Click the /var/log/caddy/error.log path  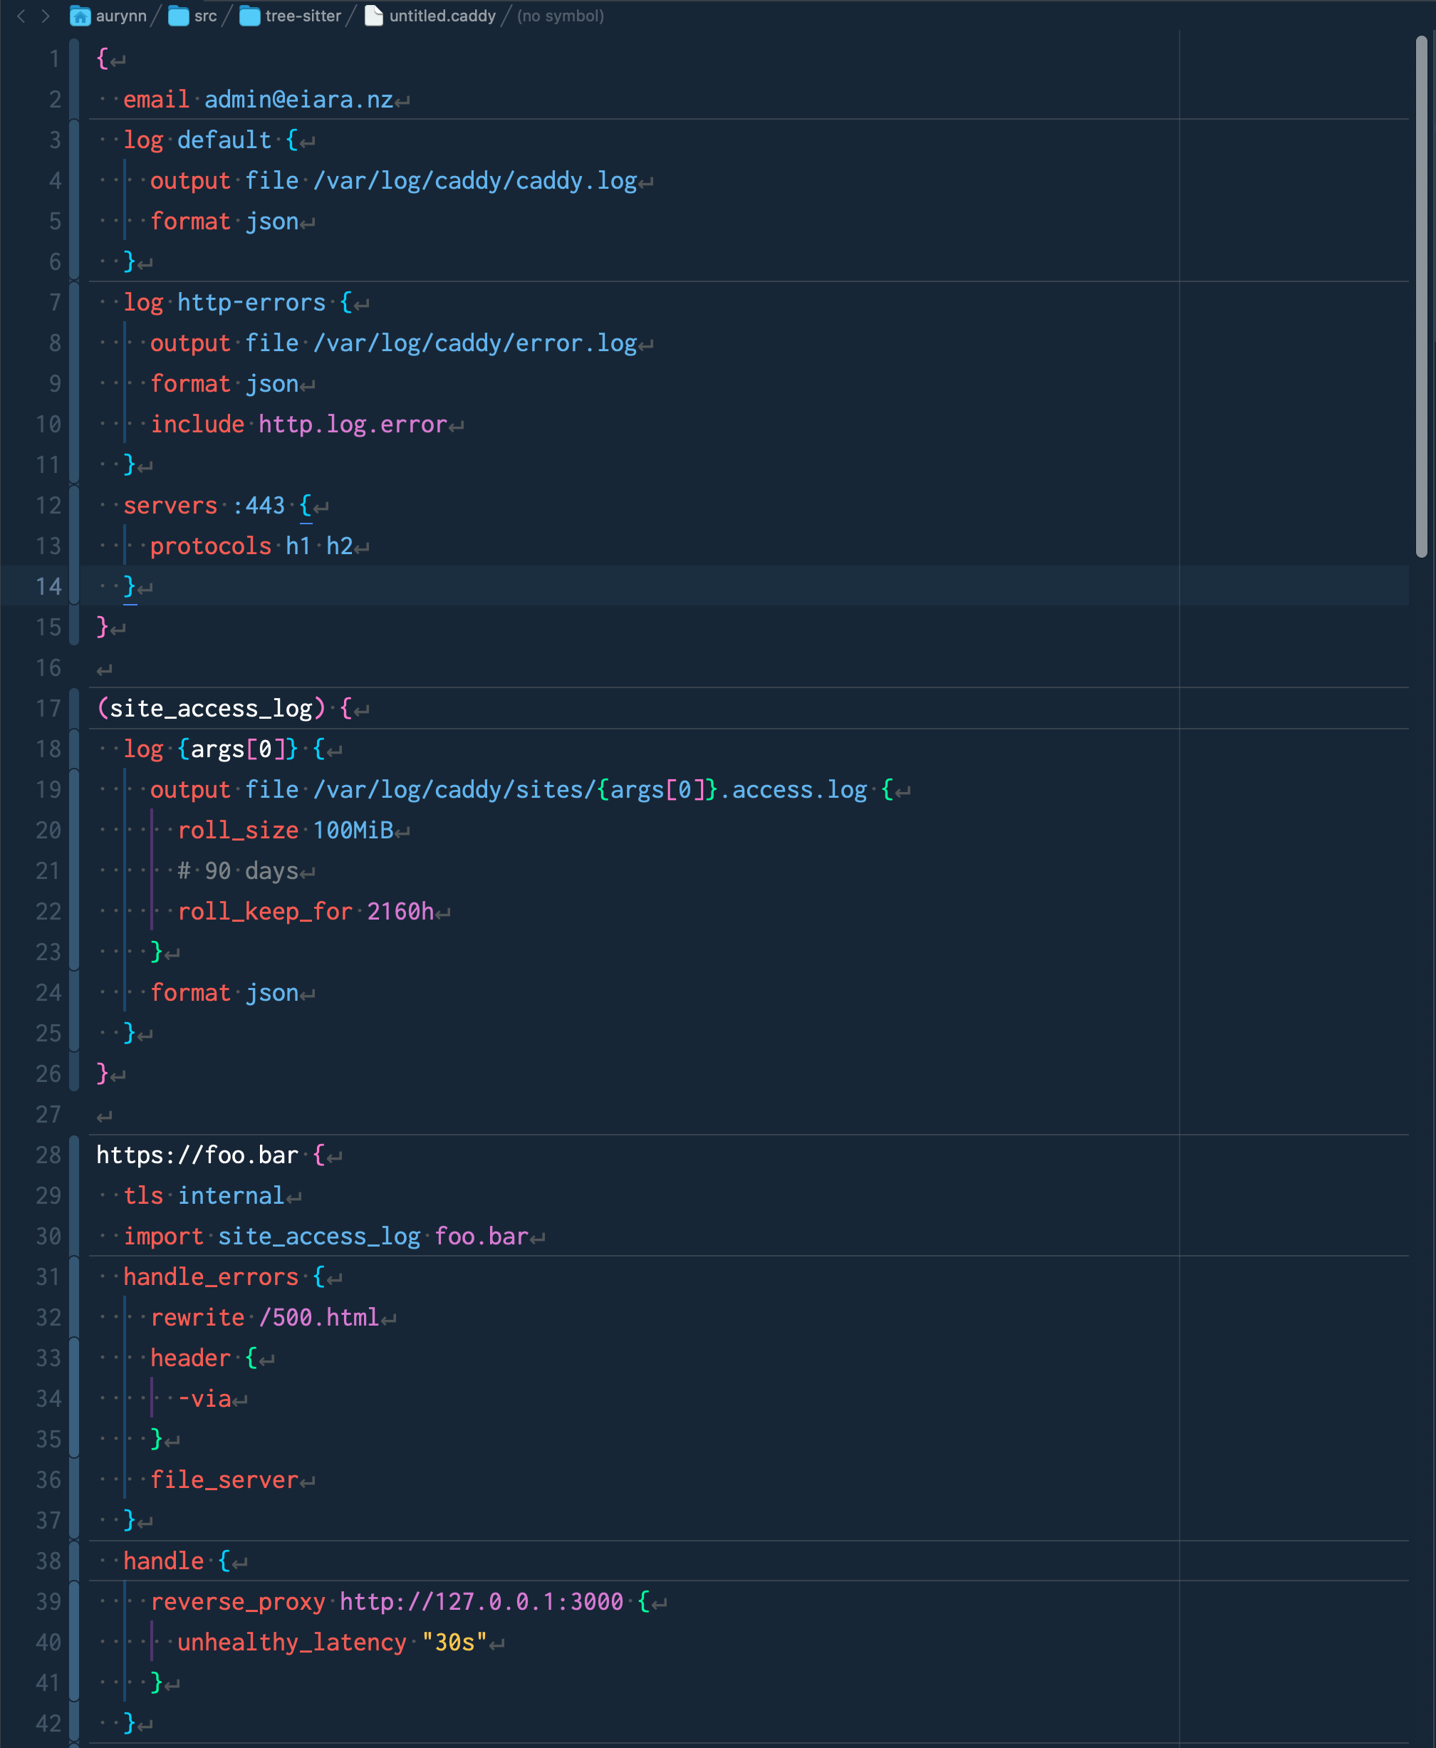[475, 343]
